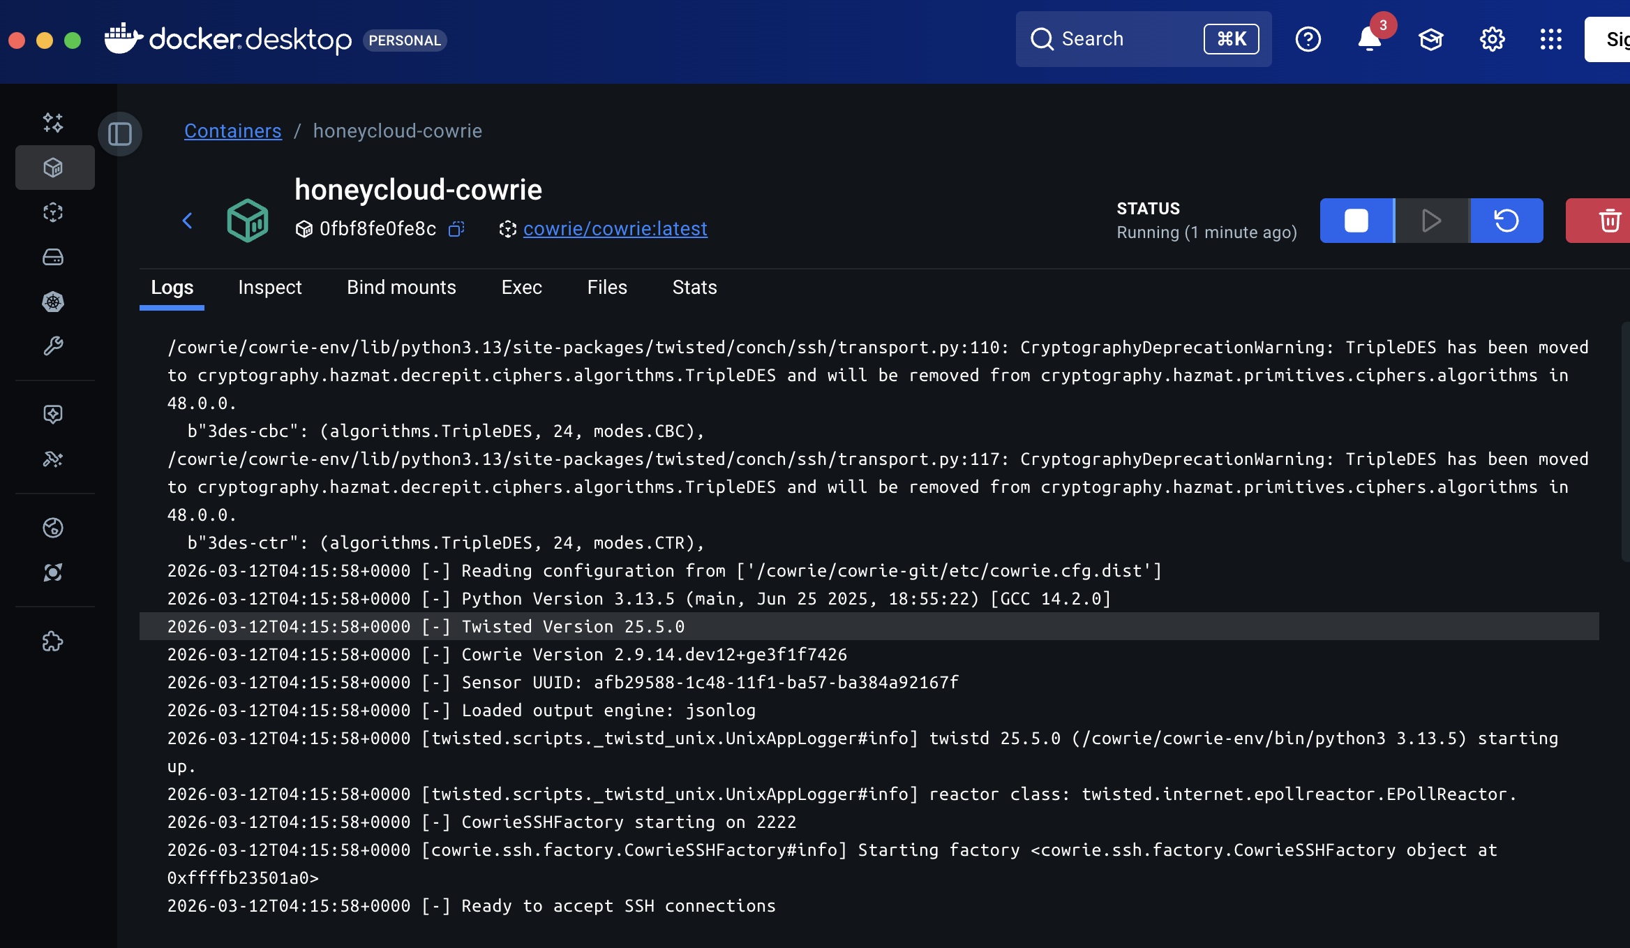Click the PERSONAL plan badge
This screenshot has width=1630, height=948.
405,40
